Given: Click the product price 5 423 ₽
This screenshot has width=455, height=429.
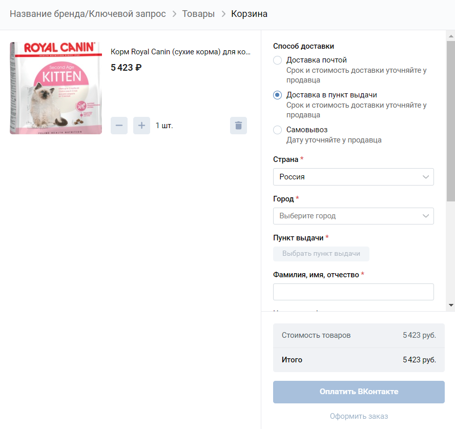Looking at the screenshot, I should tap(126, 68).
